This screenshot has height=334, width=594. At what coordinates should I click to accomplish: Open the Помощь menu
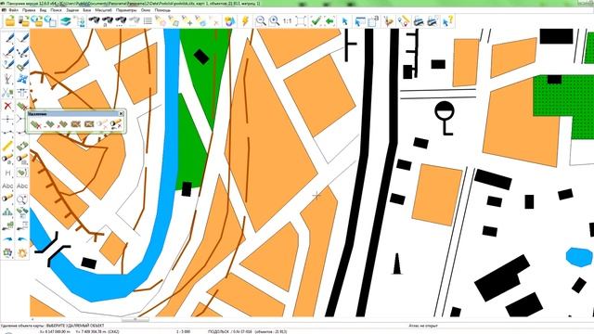[x=162, y=10]
